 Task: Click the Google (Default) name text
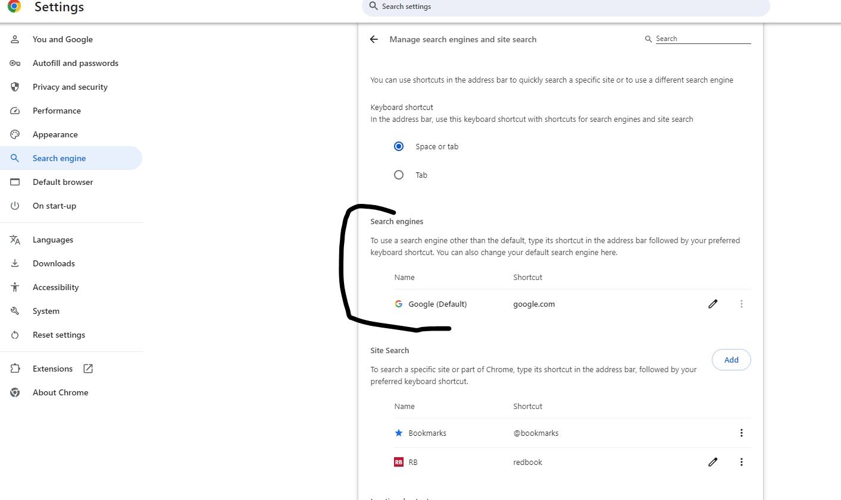437,304
